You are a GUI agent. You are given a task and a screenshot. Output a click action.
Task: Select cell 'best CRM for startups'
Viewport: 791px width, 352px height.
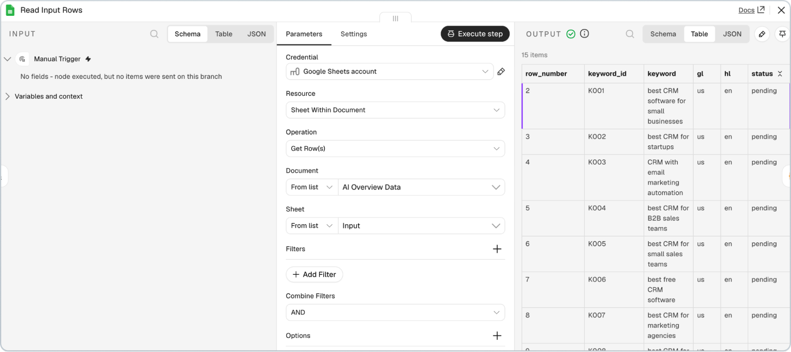668,142
